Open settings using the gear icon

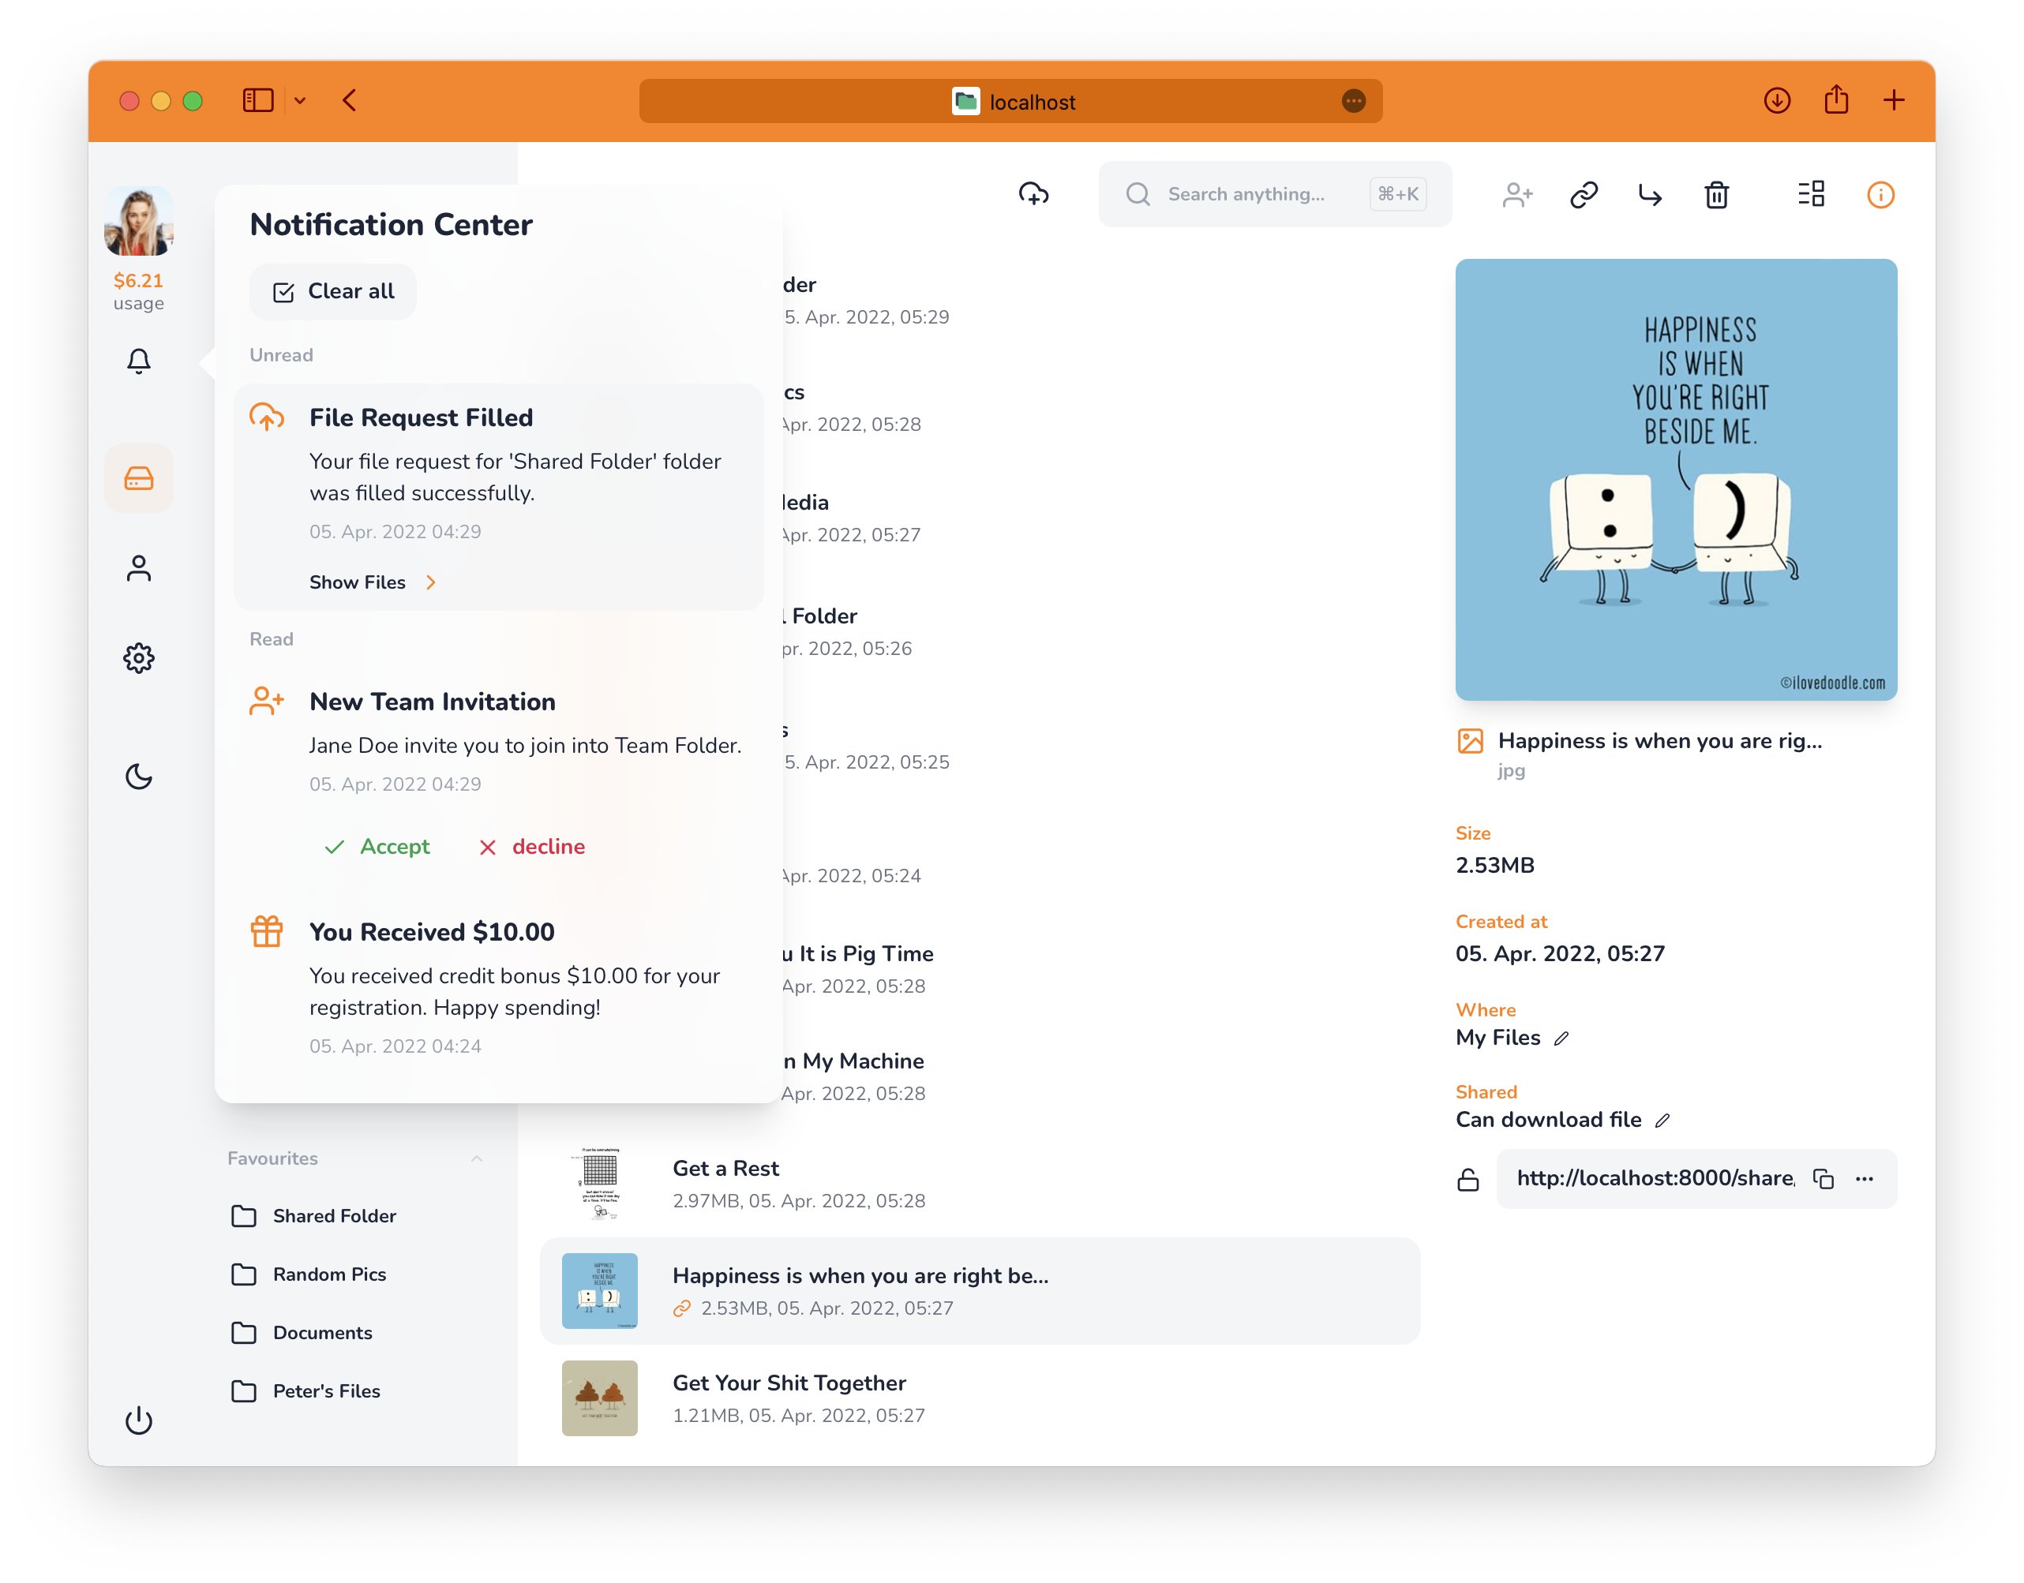click(139, 658)
